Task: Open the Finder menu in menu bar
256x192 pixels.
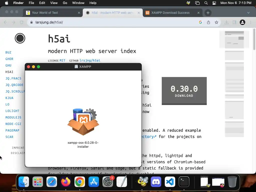Action: point(18,3)
